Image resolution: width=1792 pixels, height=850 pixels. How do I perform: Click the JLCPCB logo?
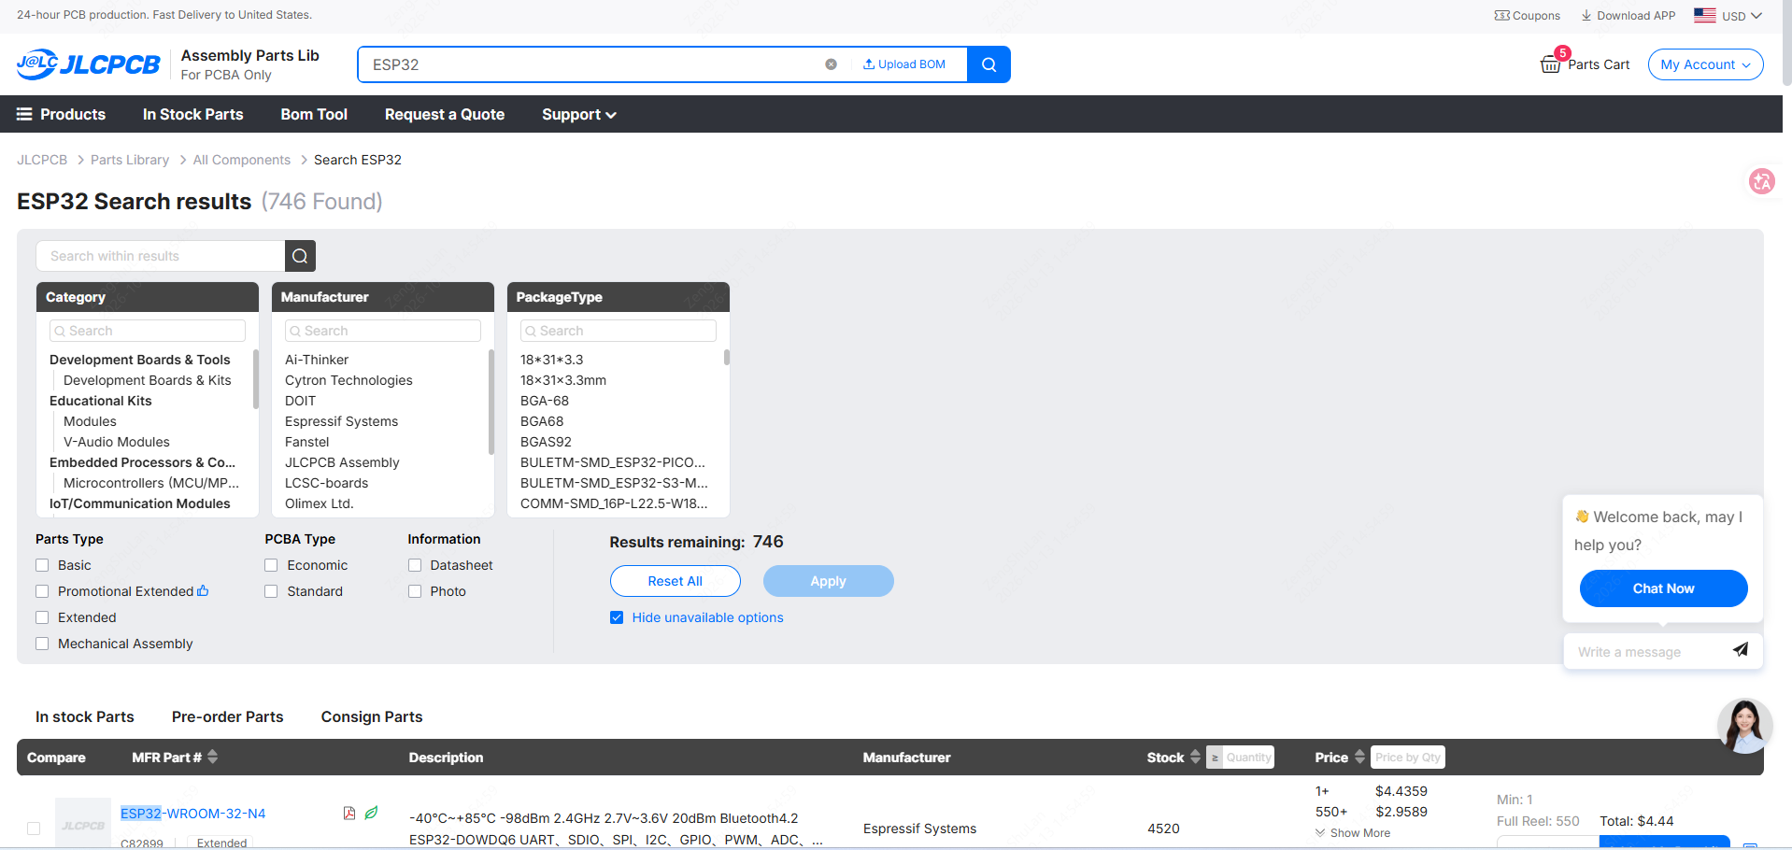89,64
